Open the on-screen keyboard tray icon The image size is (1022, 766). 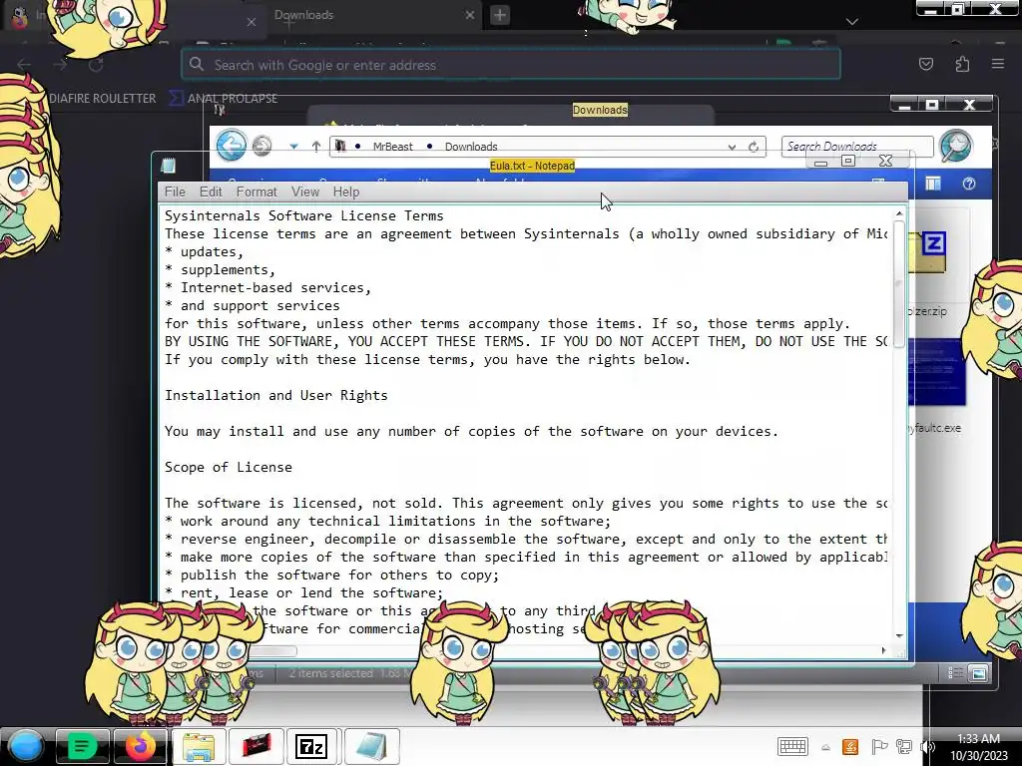(x=792, y=746)
